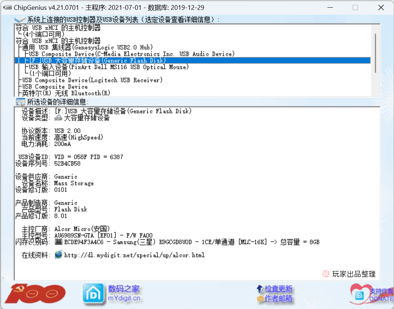
Task: Select the Intel wireless Bluetooth entry
Action: 66,93
